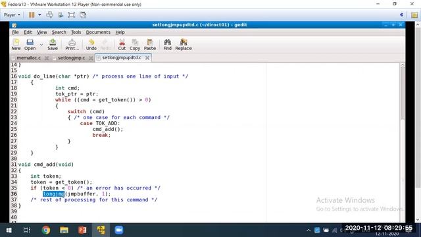Click Send Ctrl+Alt+Del icon in VMware toolbar
Screen dimensions: 421x237
pos(49,14)
